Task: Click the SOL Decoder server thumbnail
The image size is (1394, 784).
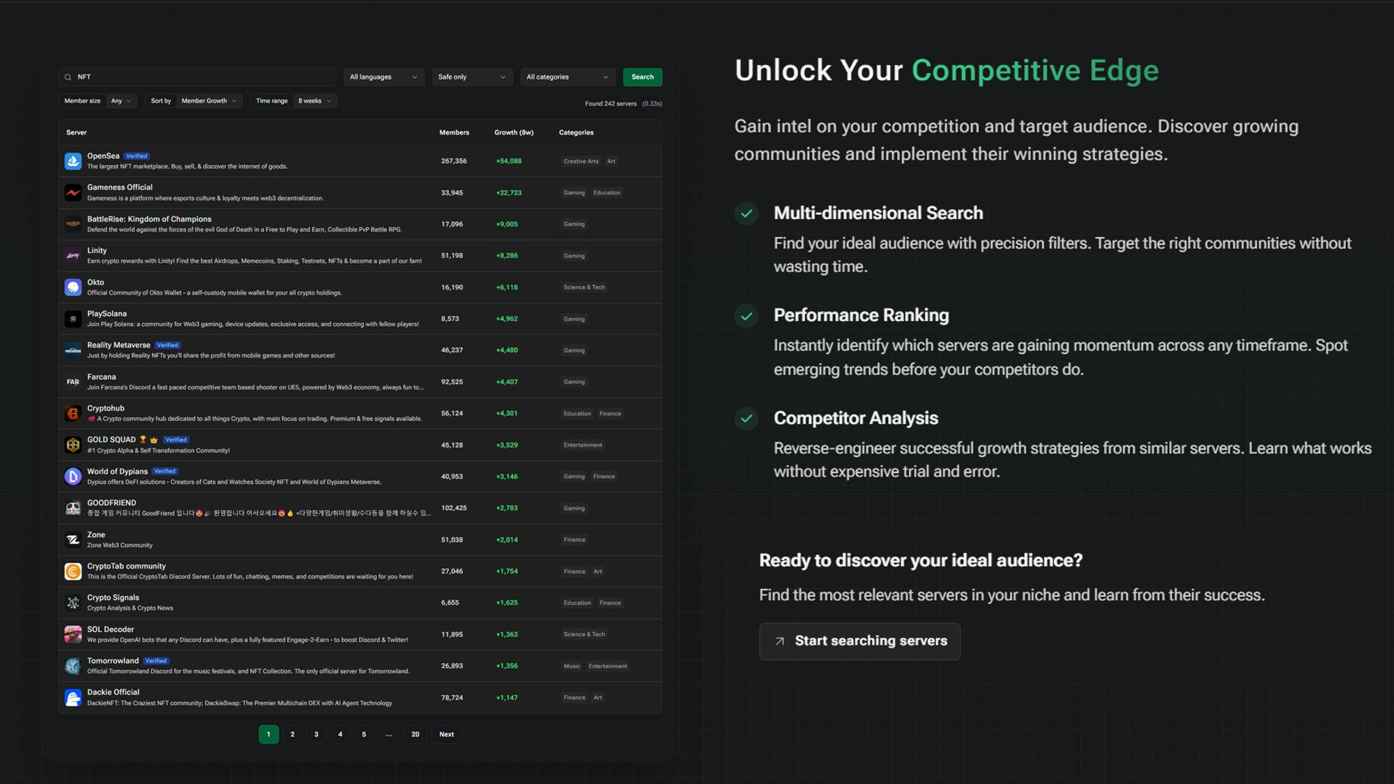Action: click(x=73, y=634)
